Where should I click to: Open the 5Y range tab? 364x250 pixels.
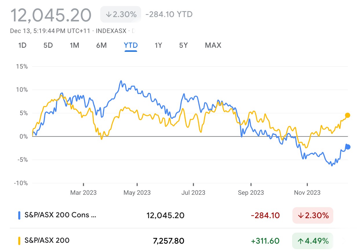click(183, 45)
